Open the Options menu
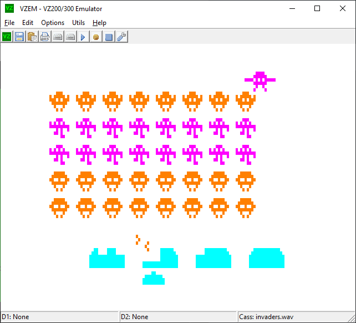The image size is (356, 323). tap(53, 23)
